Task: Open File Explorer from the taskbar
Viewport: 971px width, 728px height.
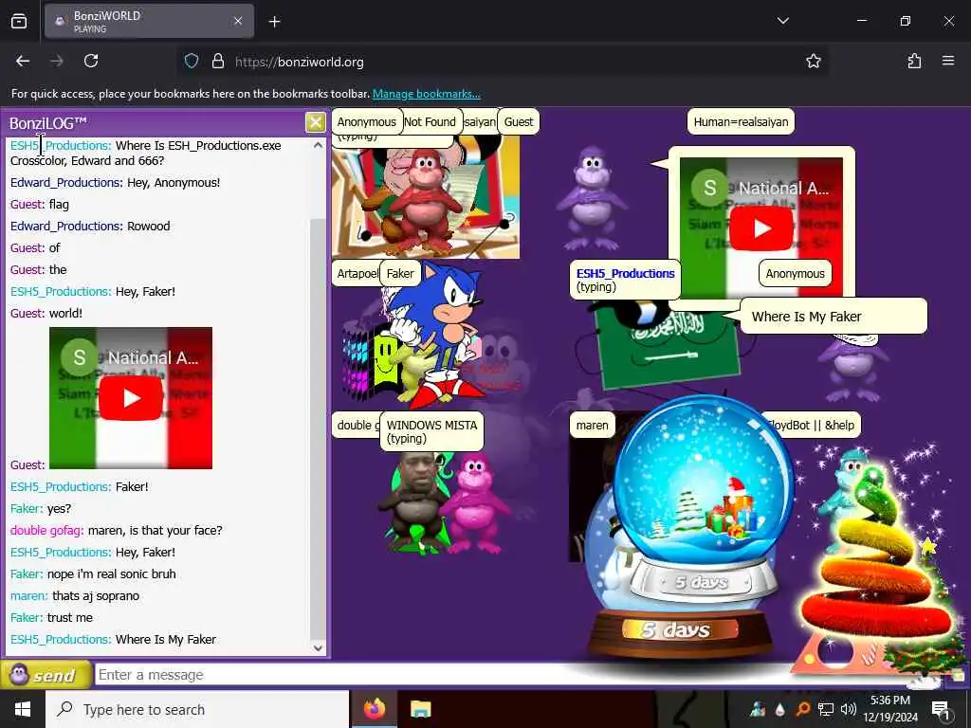Action: click(420, 709)
